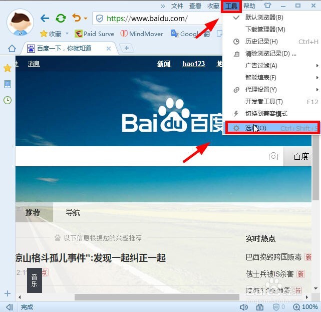Expand 广告过滤(A) submenu
Viewport: 321px width, 312px height.
point(271,66)
